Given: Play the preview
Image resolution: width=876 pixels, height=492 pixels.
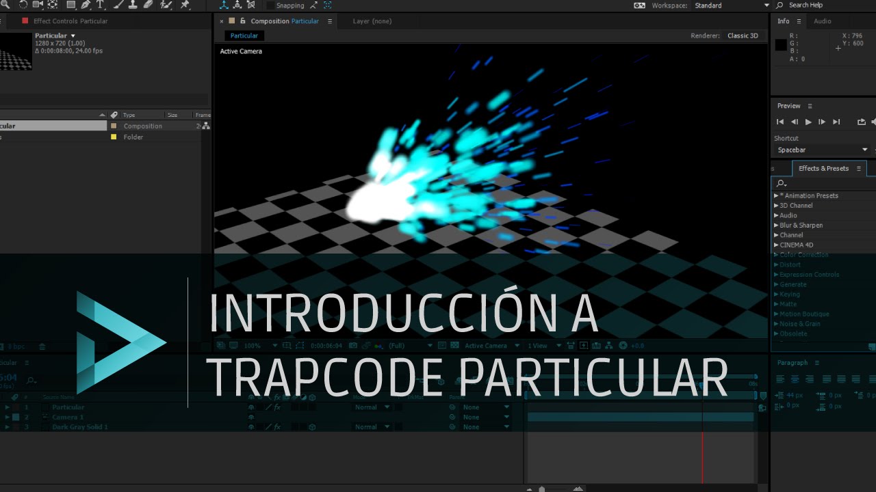Looking at the screenshot, I should point(808,122).
